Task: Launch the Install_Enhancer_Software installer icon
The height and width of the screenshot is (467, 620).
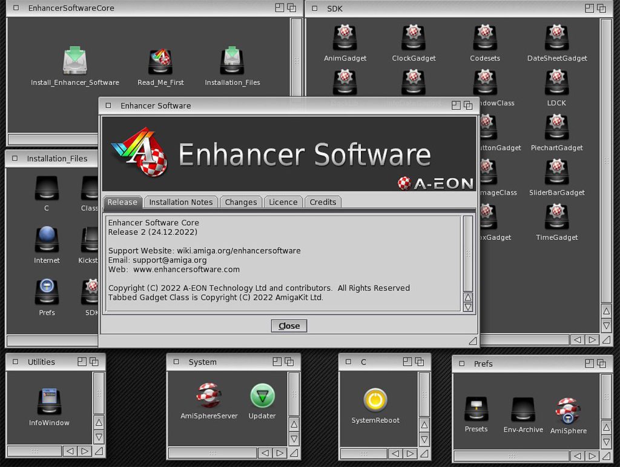Action: [74, 61]
